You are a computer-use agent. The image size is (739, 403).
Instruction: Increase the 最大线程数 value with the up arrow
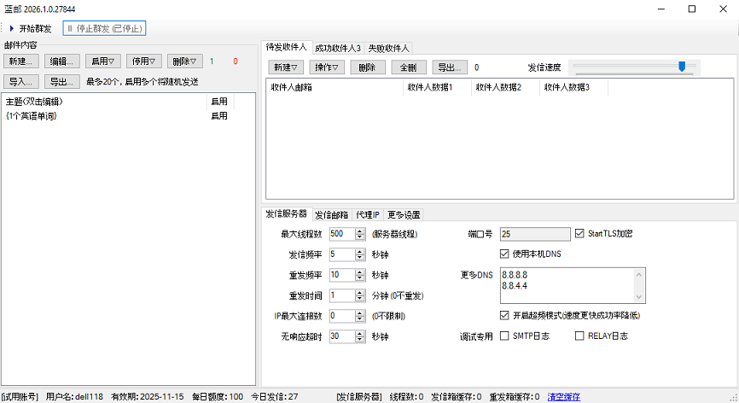point(360,231)
